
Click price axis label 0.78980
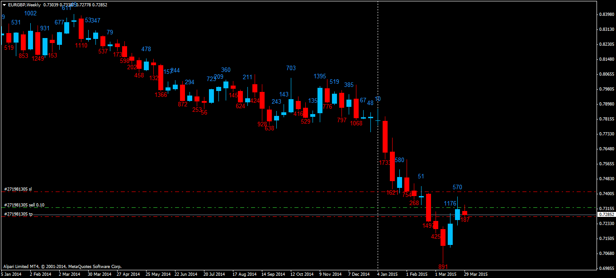click(x=607, y=104)
